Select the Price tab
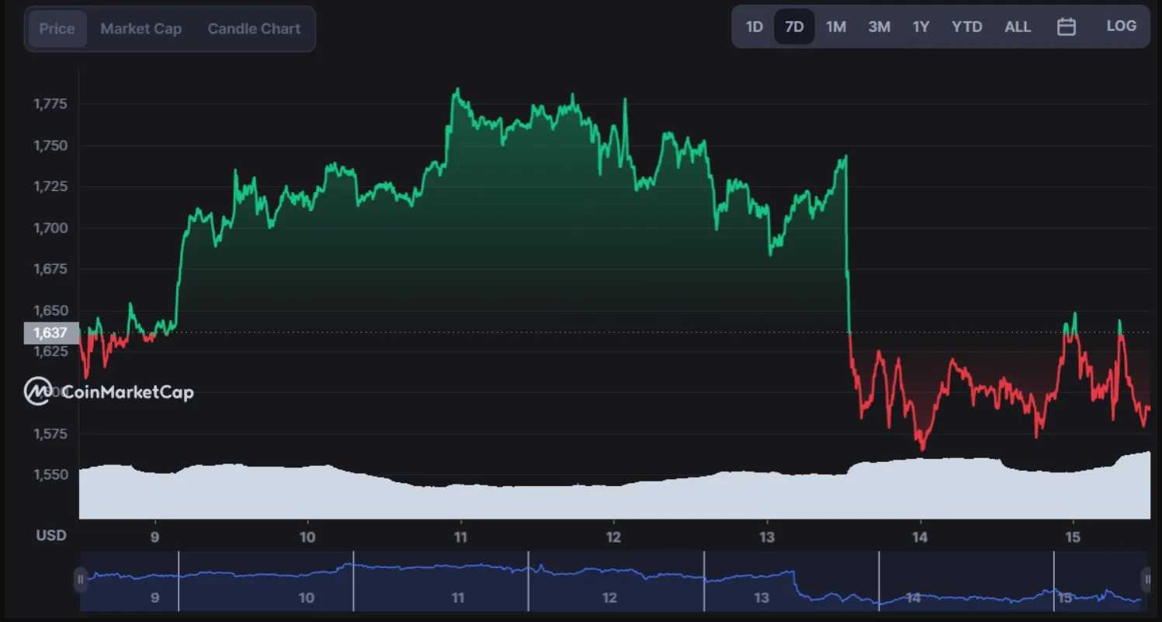This screenshot has width=1162, height=622. coord(57,29)
